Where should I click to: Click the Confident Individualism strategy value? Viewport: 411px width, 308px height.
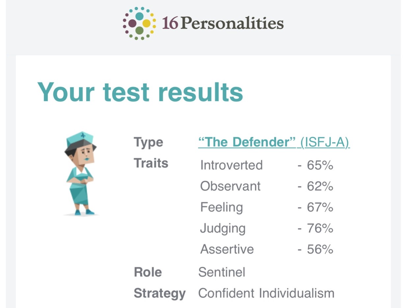tap(266, 293)
